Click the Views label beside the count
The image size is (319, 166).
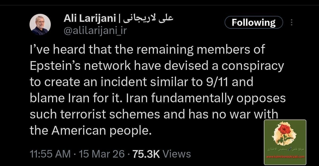tap(177, 154)
